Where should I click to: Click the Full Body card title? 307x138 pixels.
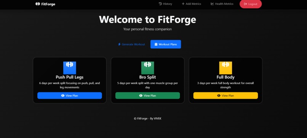[225, 77]
